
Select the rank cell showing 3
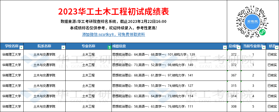pos(253,86)
